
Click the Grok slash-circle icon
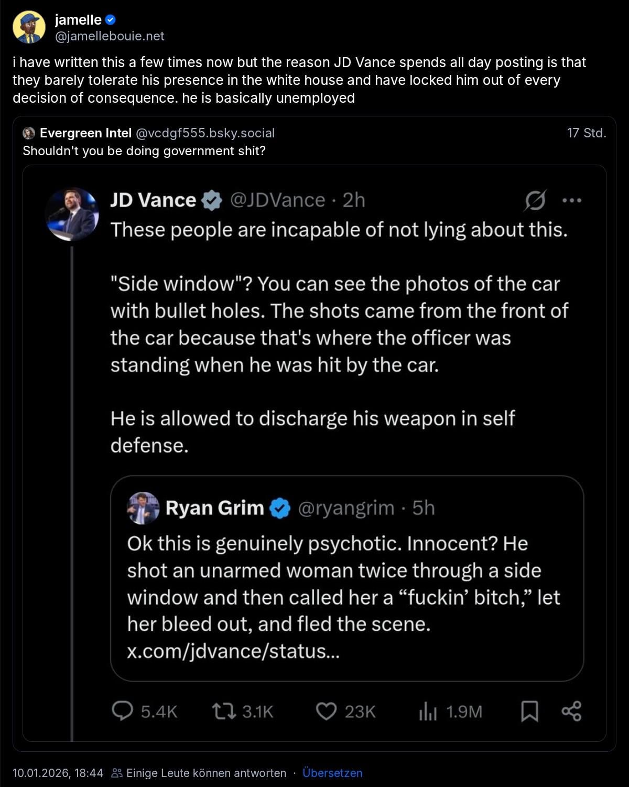[x=535, y=200]
